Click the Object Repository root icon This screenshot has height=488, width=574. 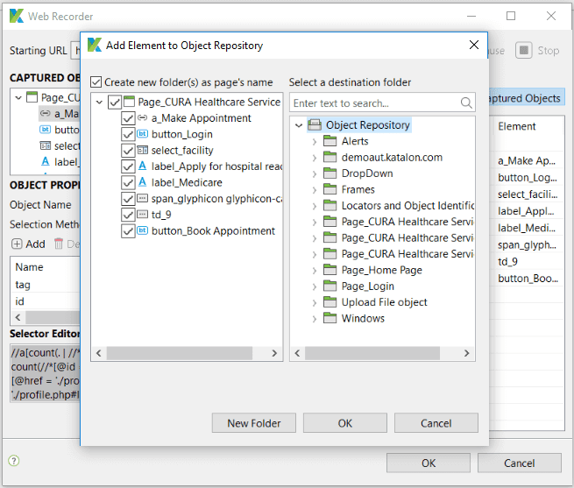315,124
